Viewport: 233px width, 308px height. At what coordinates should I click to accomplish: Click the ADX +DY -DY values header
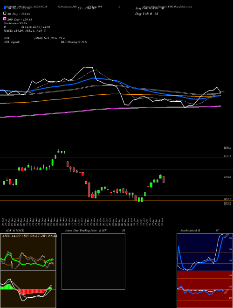click(29, 236)
